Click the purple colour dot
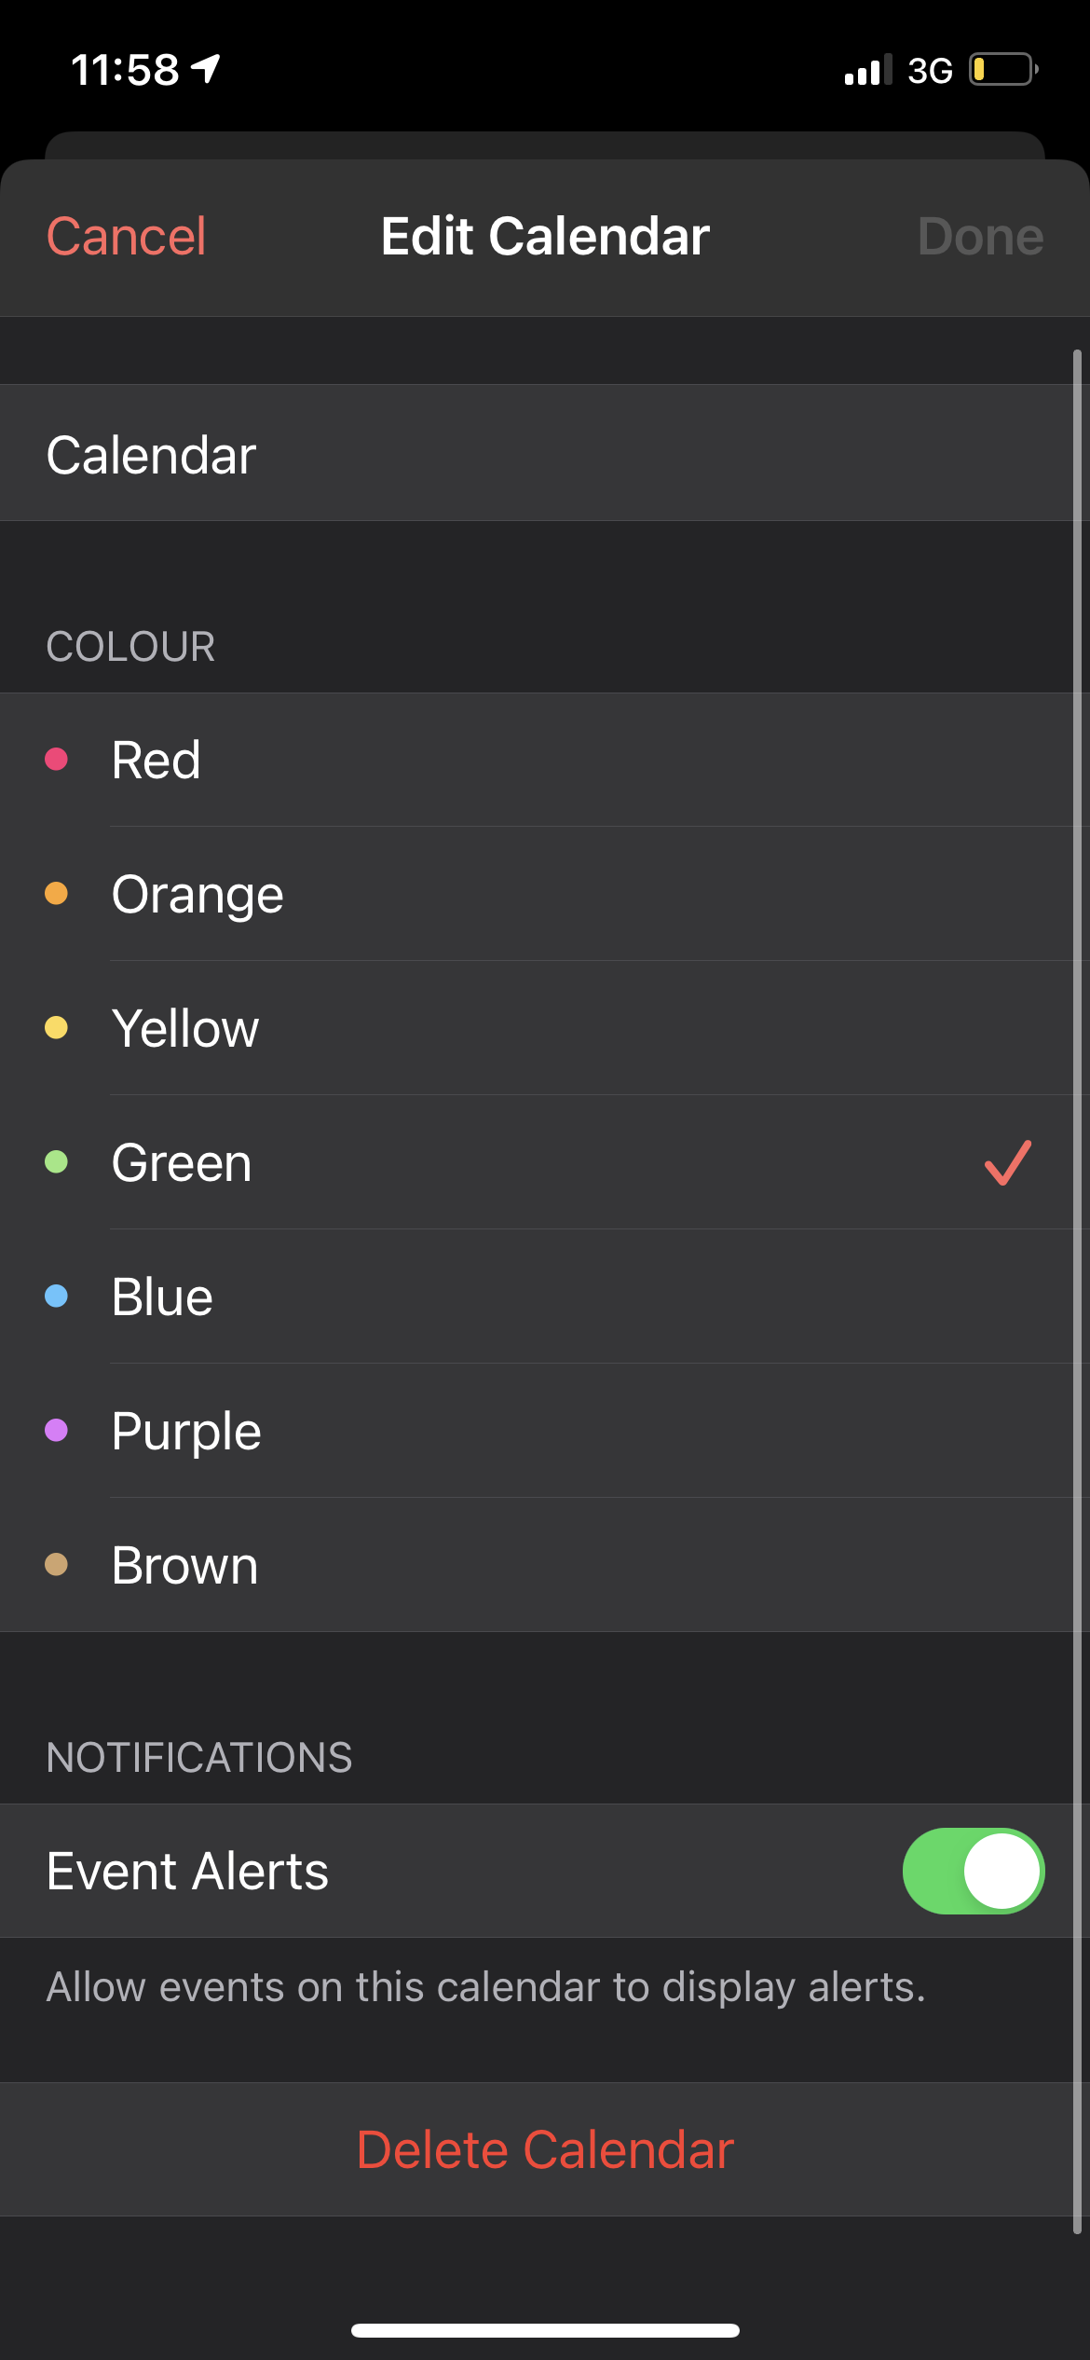 pos(57,1430)
